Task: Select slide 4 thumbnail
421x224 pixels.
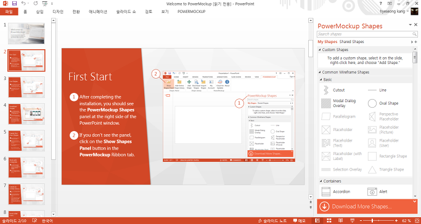Action: tap(27, 114)
